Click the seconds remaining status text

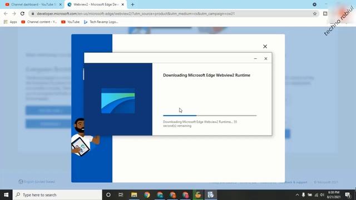pyautogui.click(x=200, y=124)
